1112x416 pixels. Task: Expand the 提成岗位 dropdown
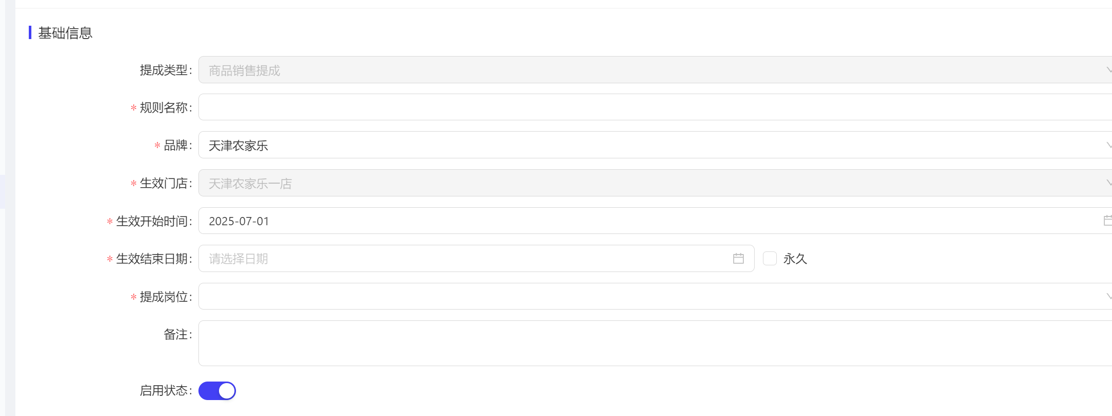point(655,296)
